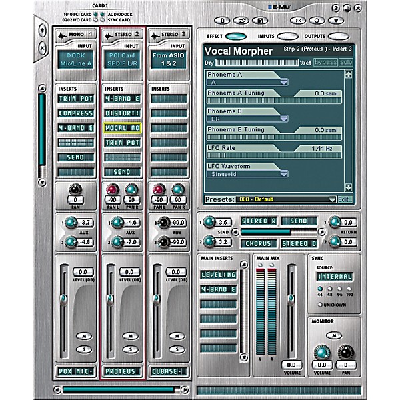Click Send 1 knob showing 3.5
The image size is (400, 400).
coord(209,222)
